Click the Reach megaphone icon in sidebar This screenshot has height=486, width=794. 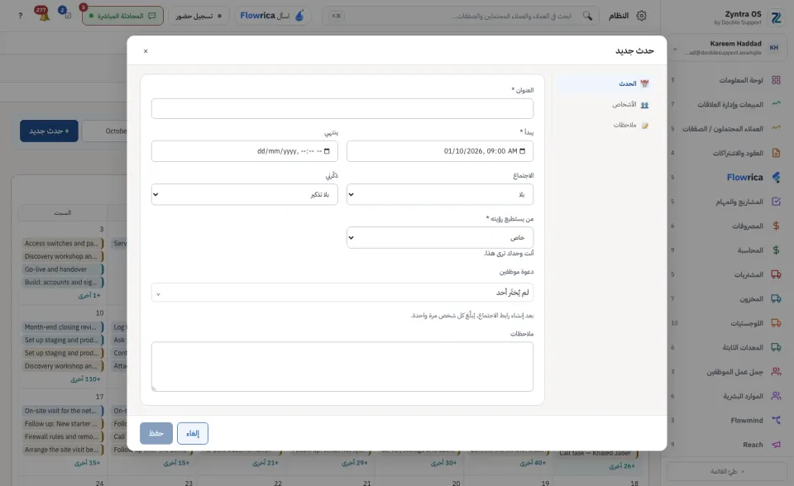[x=776, y=445]
